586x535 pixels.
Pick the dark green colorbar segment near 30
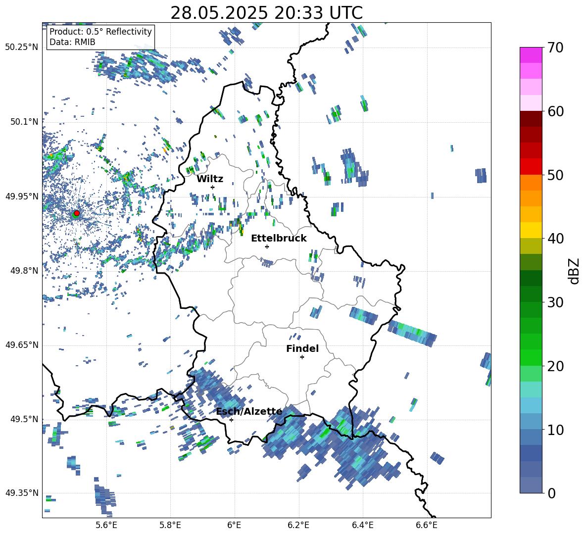click(x=531, y=294)
